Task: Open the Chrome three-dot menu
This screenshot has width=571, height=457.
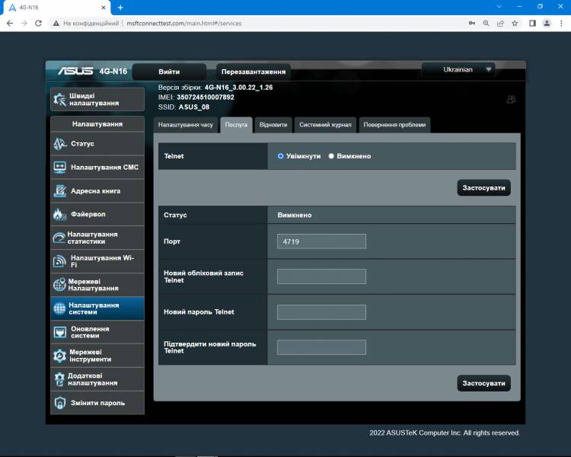Action: (561, 24)
